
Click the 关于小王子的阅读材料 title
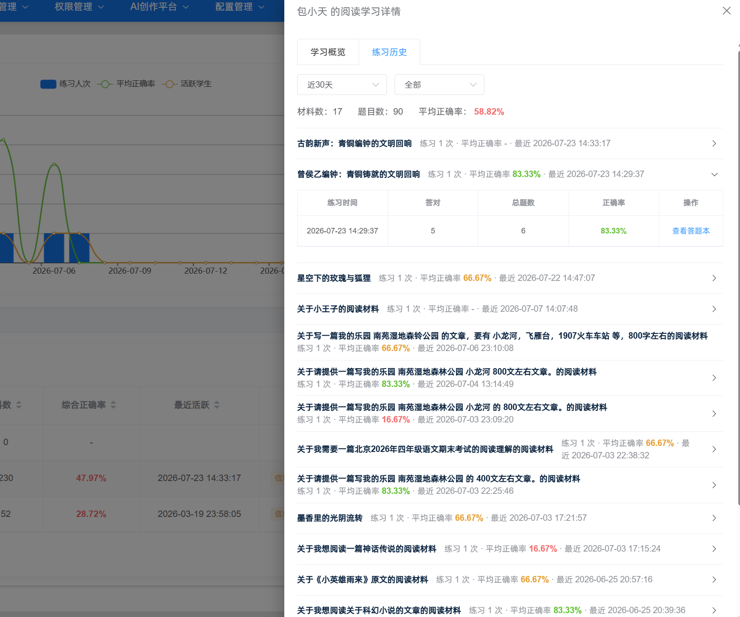[338, 309]
